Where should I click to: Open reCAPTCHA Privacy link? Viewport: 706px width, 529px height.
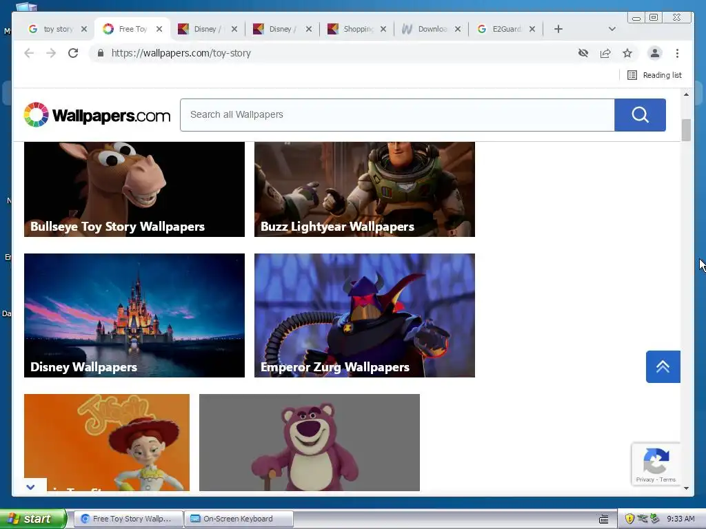tap(645, 479)
